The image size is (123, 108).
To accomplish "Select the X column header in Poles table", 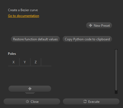I will (14, 62).
